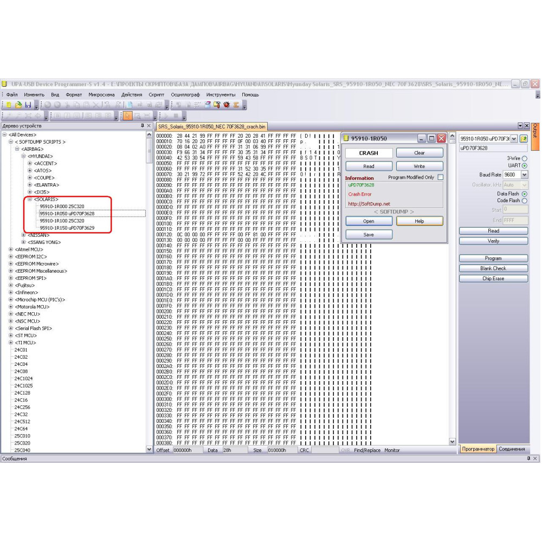
Task: Click the grayed Italic I icon
Action: 67,115
